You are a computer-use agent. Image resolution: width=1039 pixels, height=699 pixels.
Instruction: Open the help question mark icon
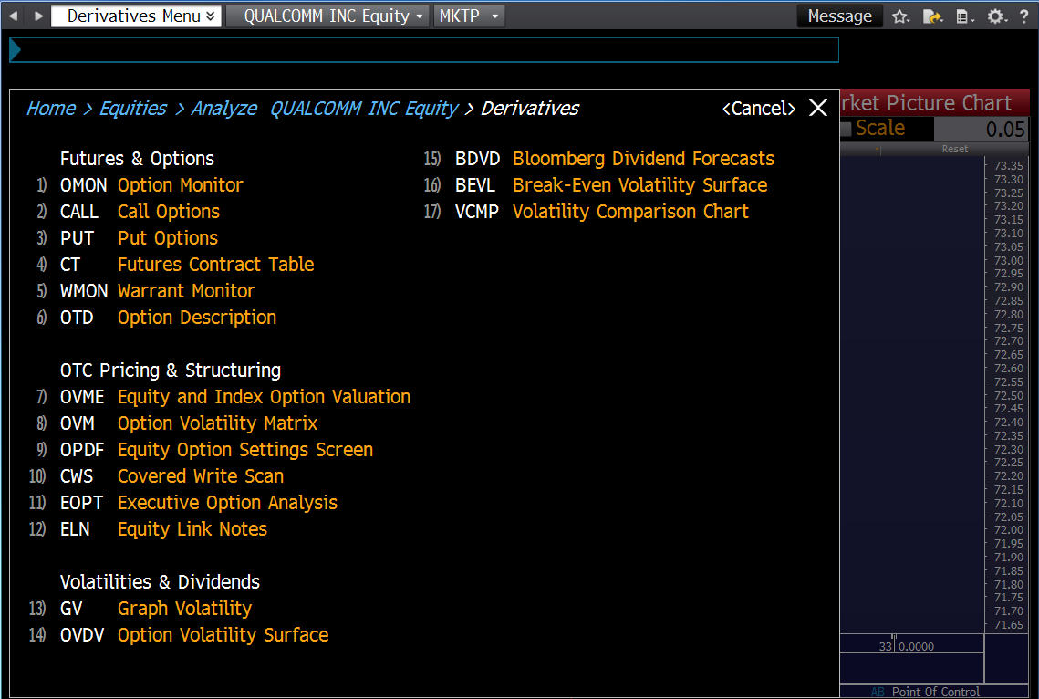coord(1023,16)
